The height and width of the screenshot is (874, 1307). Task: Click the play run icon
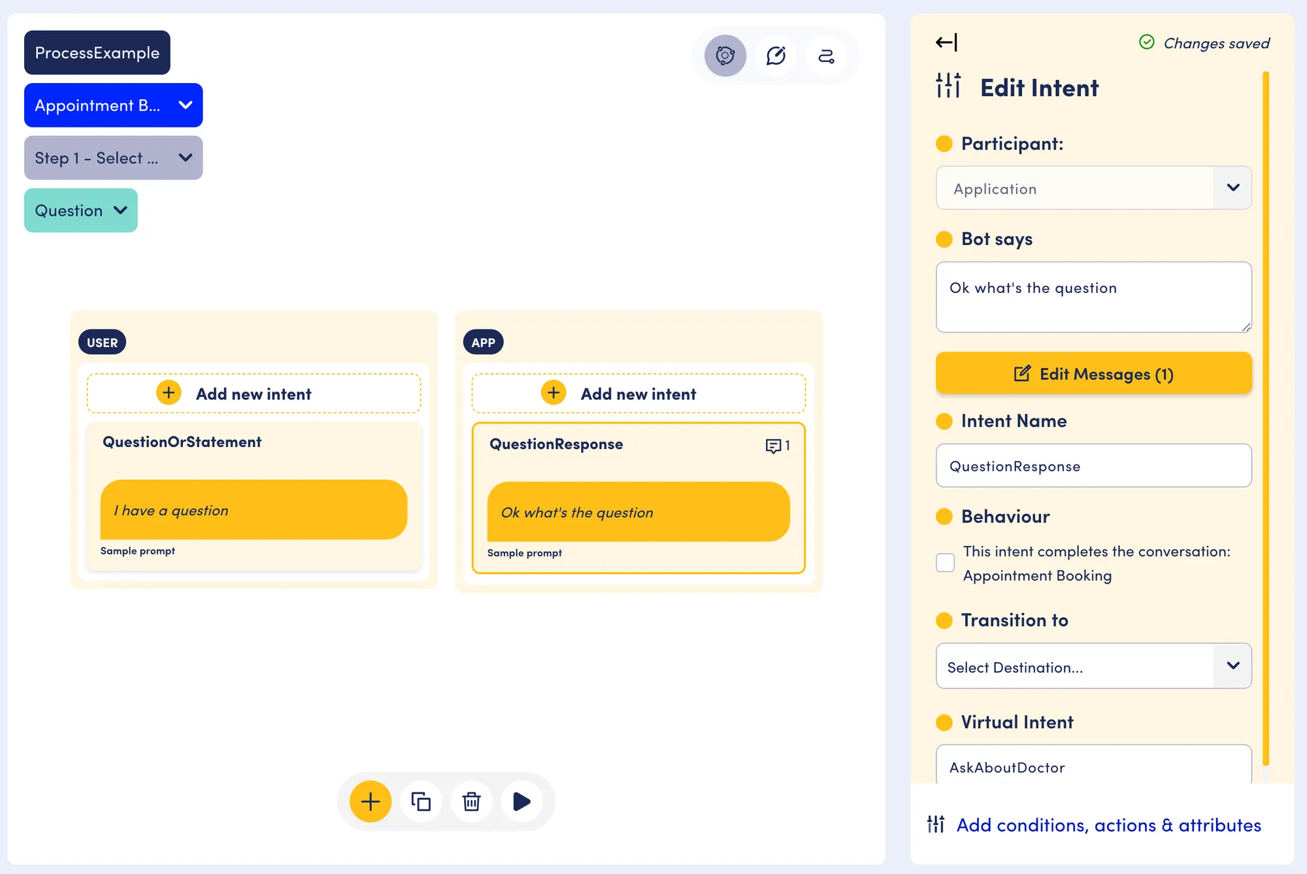pyautogui.click(x=521, y=801)
